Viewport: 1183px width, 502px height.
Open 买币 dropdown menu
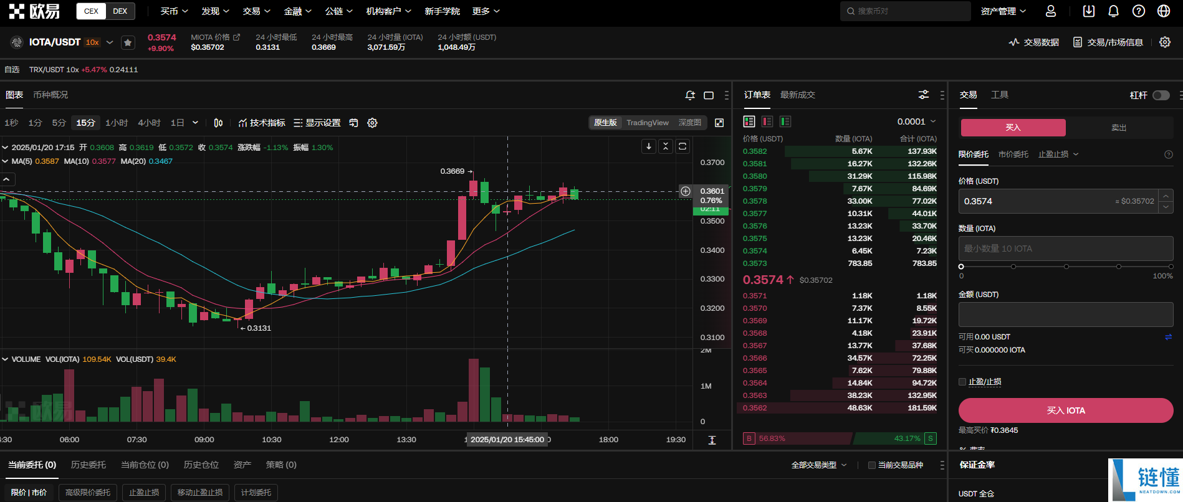click(x=173, y=11)
